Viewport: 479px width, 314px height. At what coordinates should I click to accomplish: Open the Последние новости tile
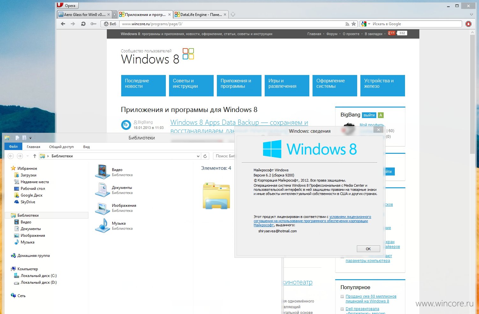(x=144, y=86)
